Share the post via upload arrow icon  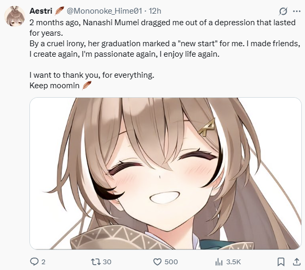(x=297, y=262)
